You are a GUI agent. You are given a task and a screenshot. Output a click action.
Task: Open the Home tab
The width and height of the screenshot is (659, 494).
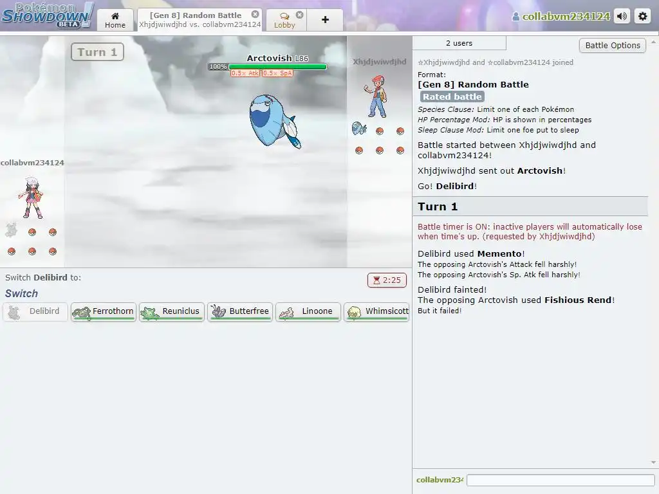coord(115,20)
